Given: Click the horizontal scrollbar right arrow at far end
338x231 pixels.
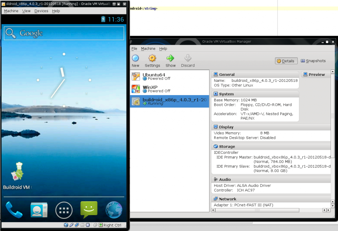Looking at the screenshot, I should 328,210.
